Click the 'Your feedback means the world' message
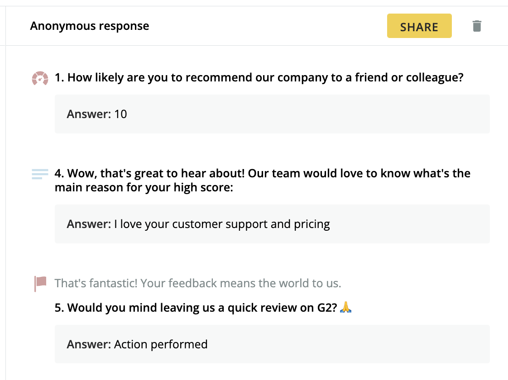The width and height of the screenshot is (508, 380). coord(198,284)
